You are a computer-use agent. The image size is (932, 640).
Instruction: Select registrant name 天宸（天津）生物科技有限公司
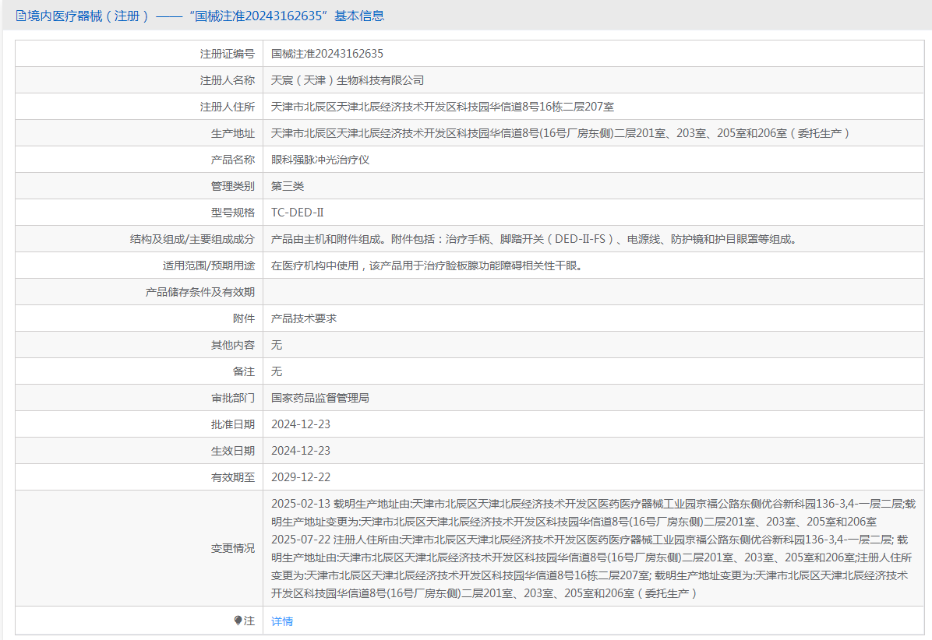(x=348, y=80)
